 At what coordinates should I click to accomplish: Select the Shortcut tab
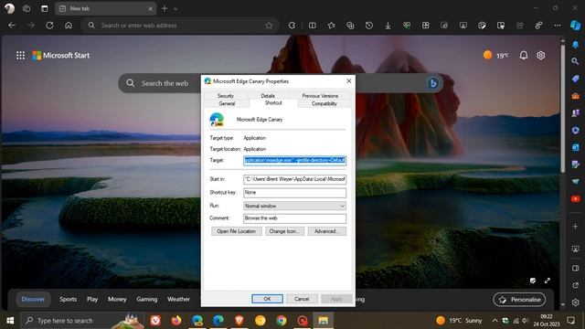pyautogui.click(x=273, y=103)
